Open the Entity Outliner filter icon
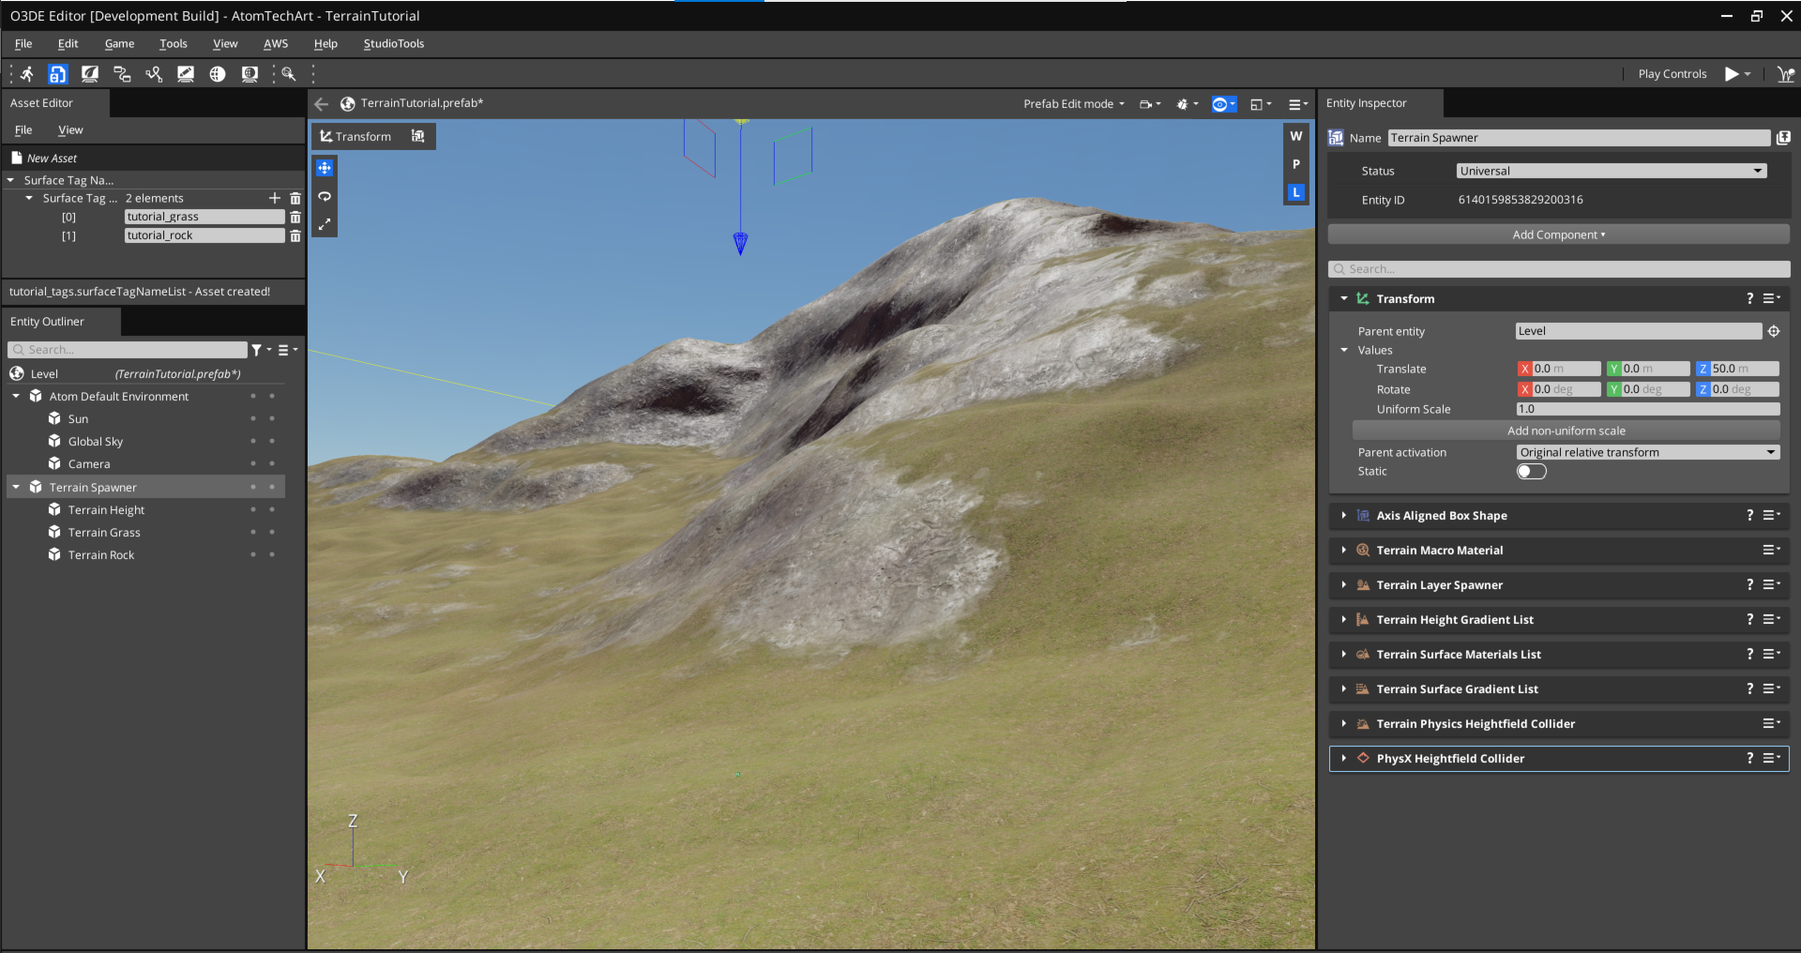 (x=257, y=350)
